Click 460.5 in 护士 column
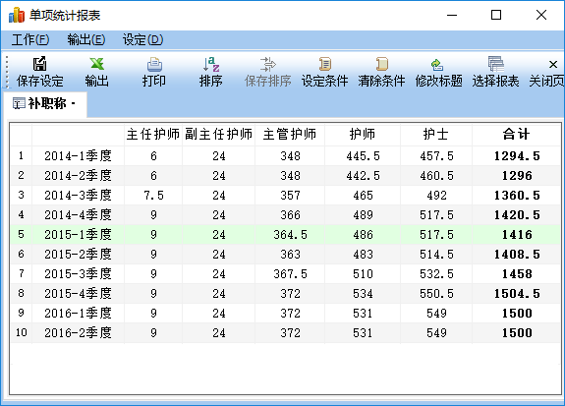Viewport: 565px width, 406px height. tap(436, 176)
